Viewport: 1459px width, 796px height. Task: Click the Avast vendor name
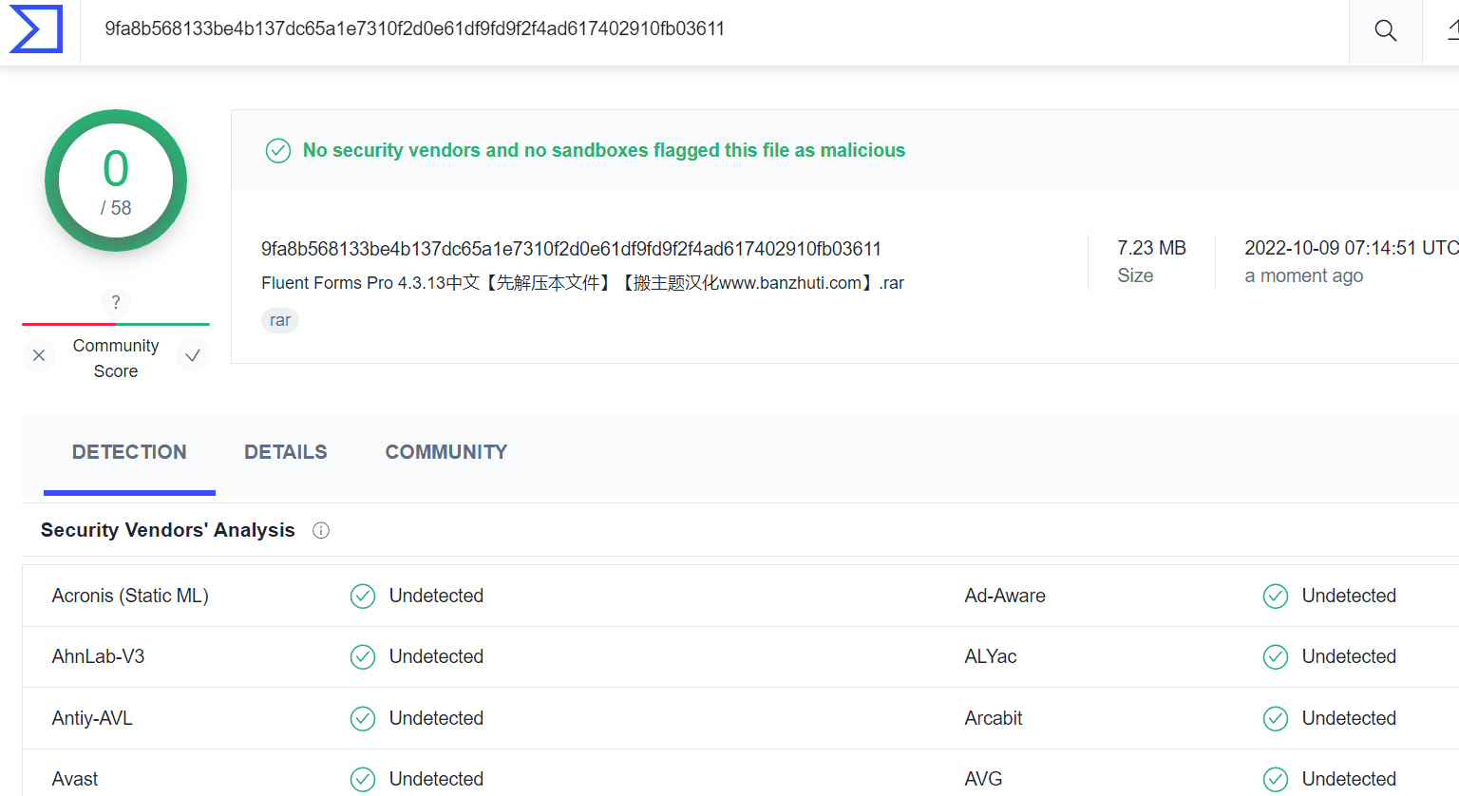coord(75,779)
